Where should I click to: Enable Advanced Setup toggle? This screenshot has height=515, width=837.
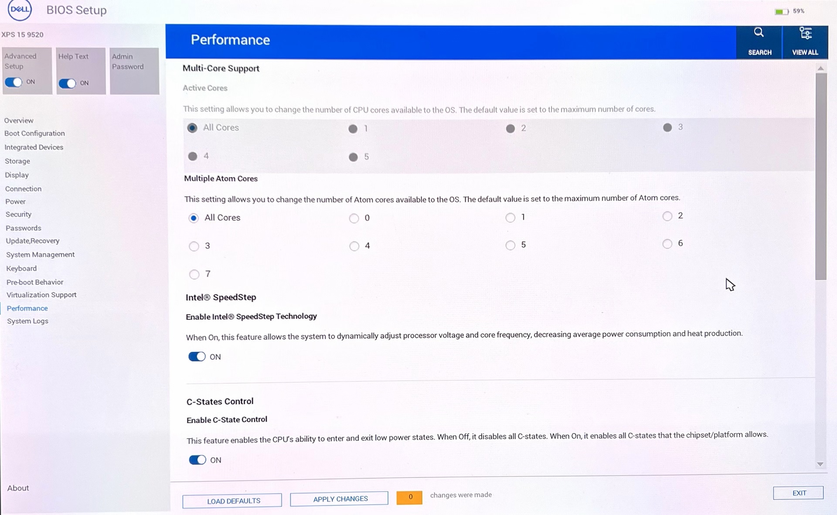coord(14,82)
